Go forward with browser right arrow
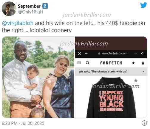The height and width of the screenshot is (129, 150). [x=135, y=54]
